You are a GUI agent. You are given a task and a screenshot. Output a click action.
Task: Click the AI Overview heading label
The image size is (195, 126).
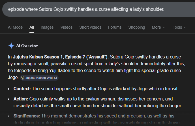pos(27,46)
